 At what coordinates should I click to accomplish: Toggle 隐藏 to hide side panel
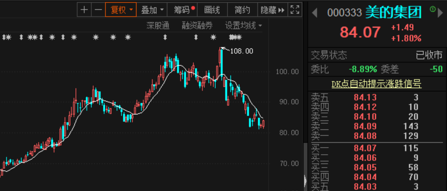click(272, 10)
